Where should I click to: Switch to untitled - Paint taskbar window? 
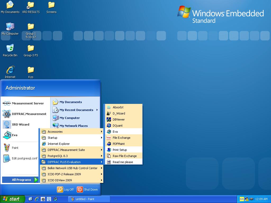[89, 199]
